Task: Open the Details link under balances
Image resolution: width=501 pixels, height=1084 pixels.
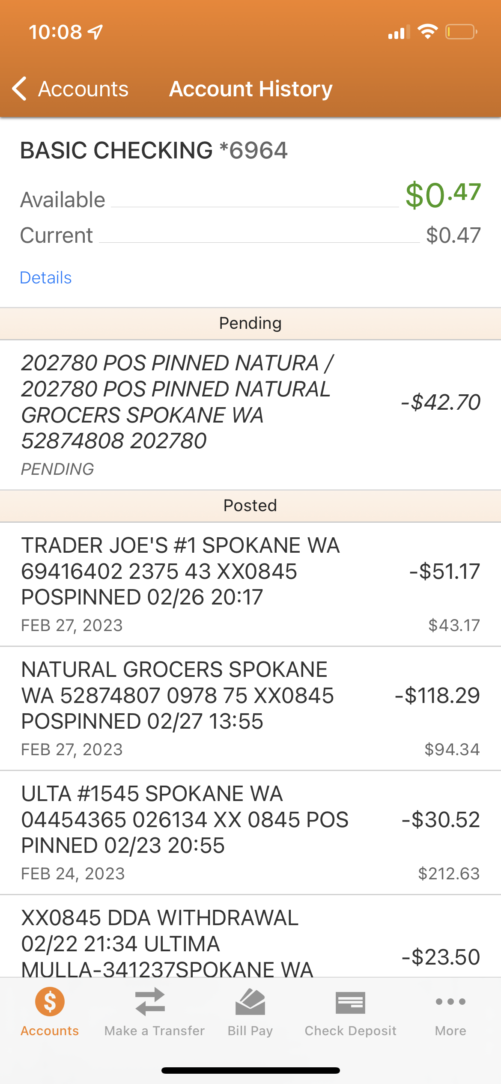Action: coord(46,277)
